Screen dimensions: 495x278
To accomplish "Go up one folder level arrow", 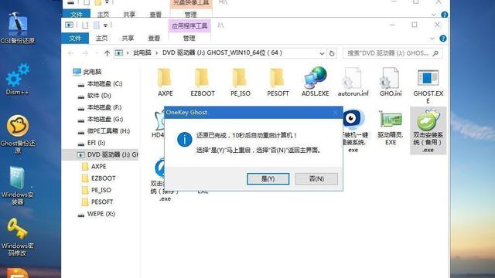I will [x=107, y=53].
